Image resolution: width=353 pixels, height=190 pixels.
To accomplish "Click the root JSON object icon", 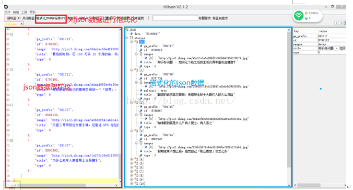I will pyautogui.click(x=127, y=29).
